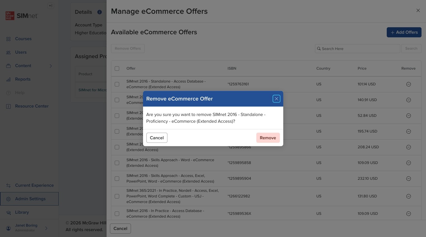Click the Resource Center info icon
426x237 pixels.
pyautogui.click(x=8, y=106)
